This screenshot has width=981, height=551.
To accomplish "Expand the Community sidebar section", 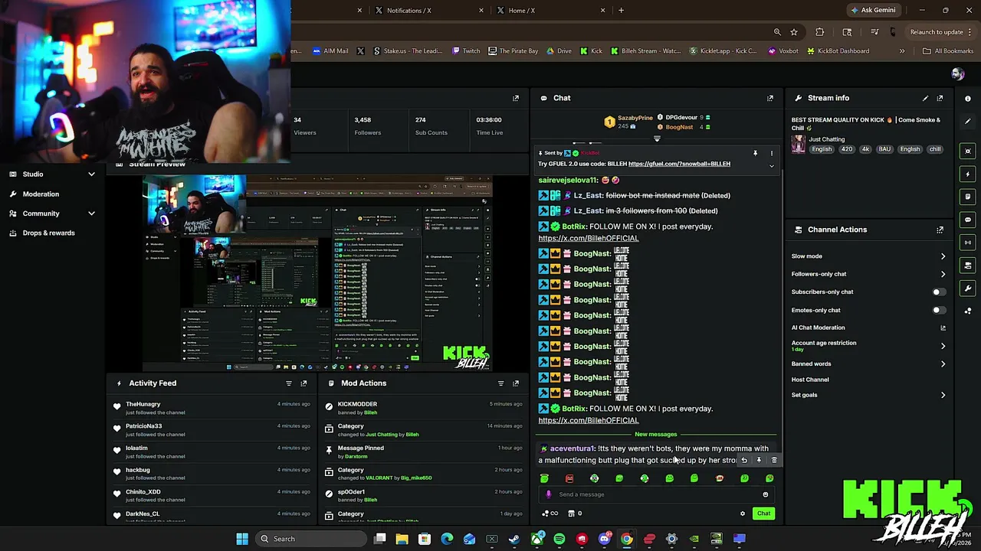I will tap(91, 214).
